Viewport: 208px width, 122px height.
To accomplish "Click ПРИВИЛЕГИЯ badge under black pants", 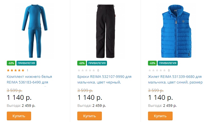I will (x=97, y=63).
